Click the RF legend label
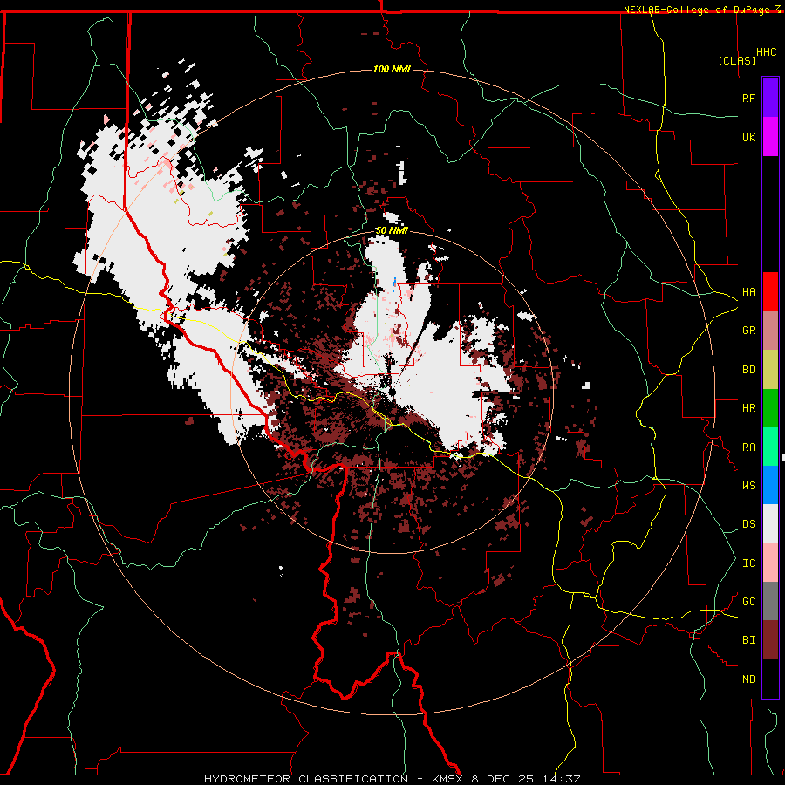 [748, 98]
